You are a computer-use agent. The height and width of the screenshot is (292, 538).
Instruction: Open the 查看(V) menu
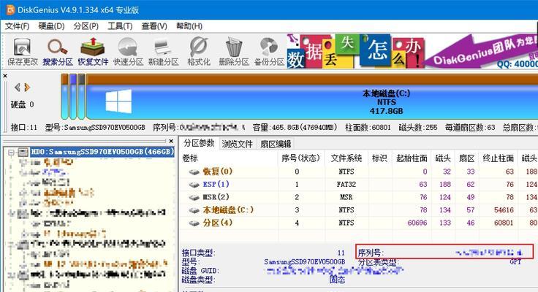pos(154,26)
